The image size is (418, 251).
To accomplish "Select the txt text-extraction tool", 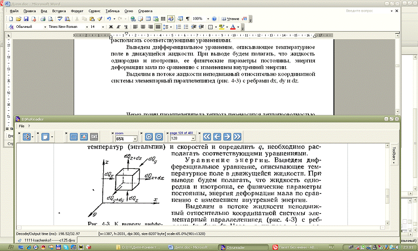I will click(94, 137).
